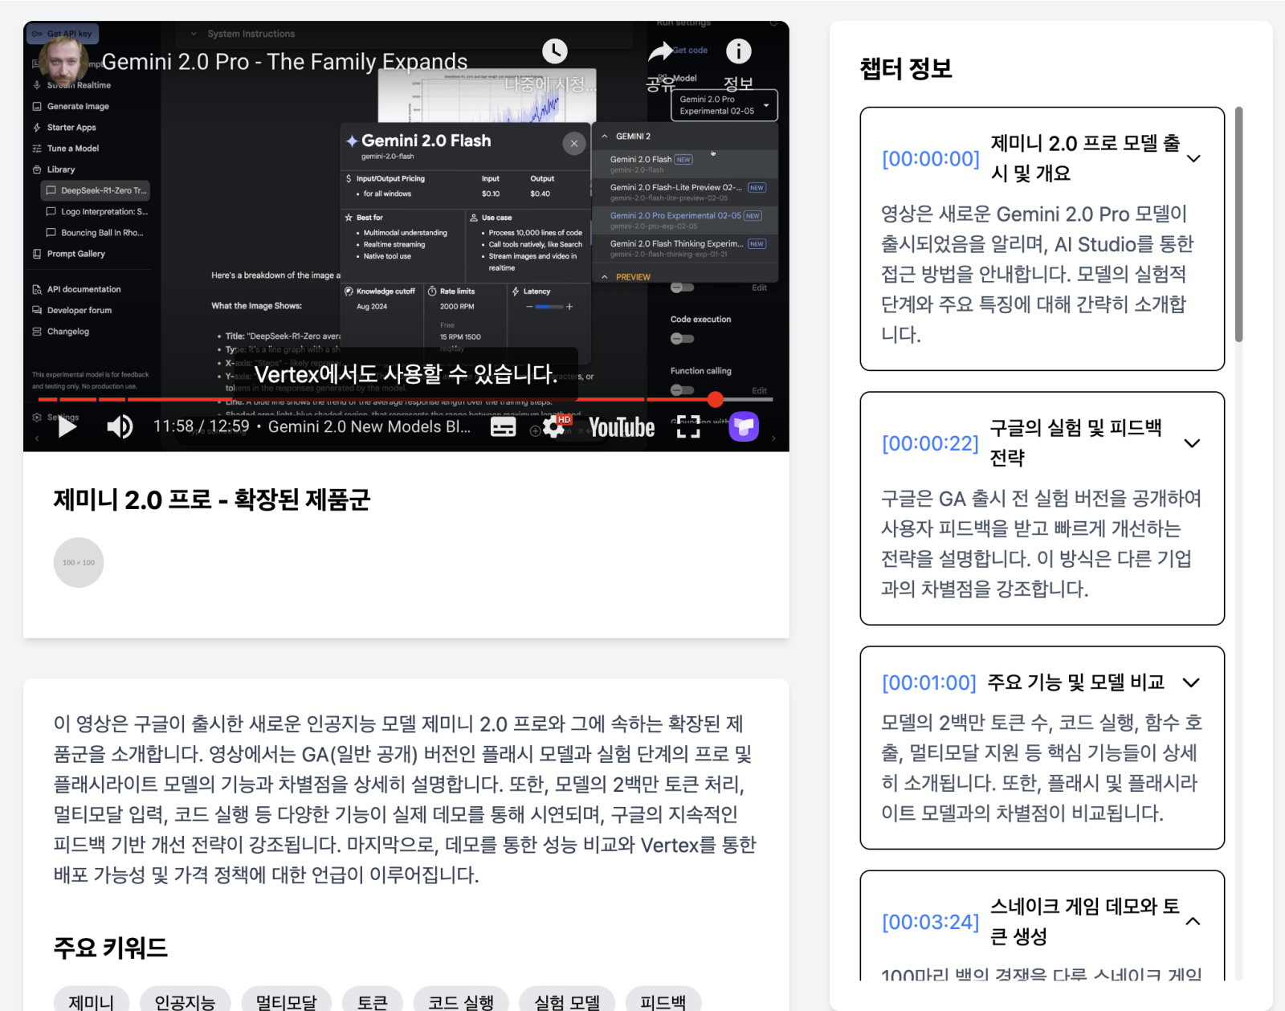Click the purple extension icon in player
This screenshot has width=1285, height=1011.
[744, 426]
